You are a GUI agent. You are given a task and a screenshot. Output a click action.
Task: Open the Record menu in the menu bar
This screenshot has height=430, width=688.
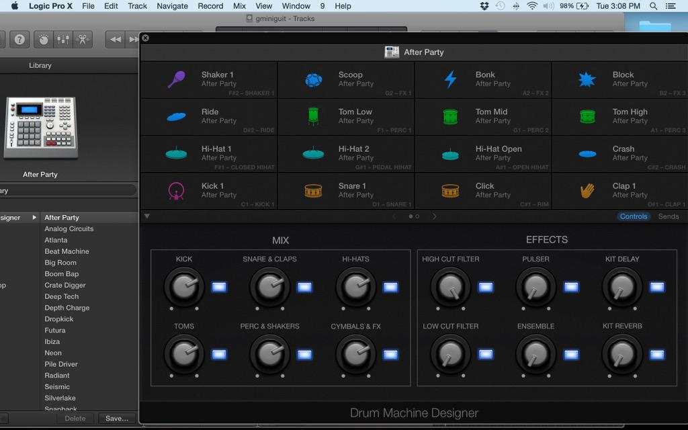pyautogui.click(x=210, y=5)
